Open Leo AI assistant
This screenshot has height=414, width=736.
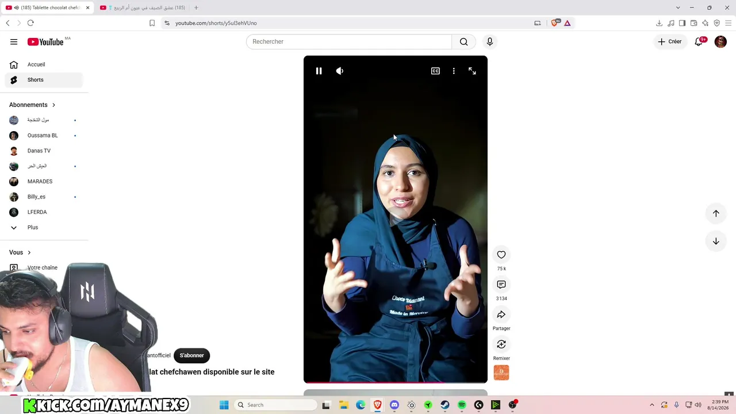[x=706, y=23]
